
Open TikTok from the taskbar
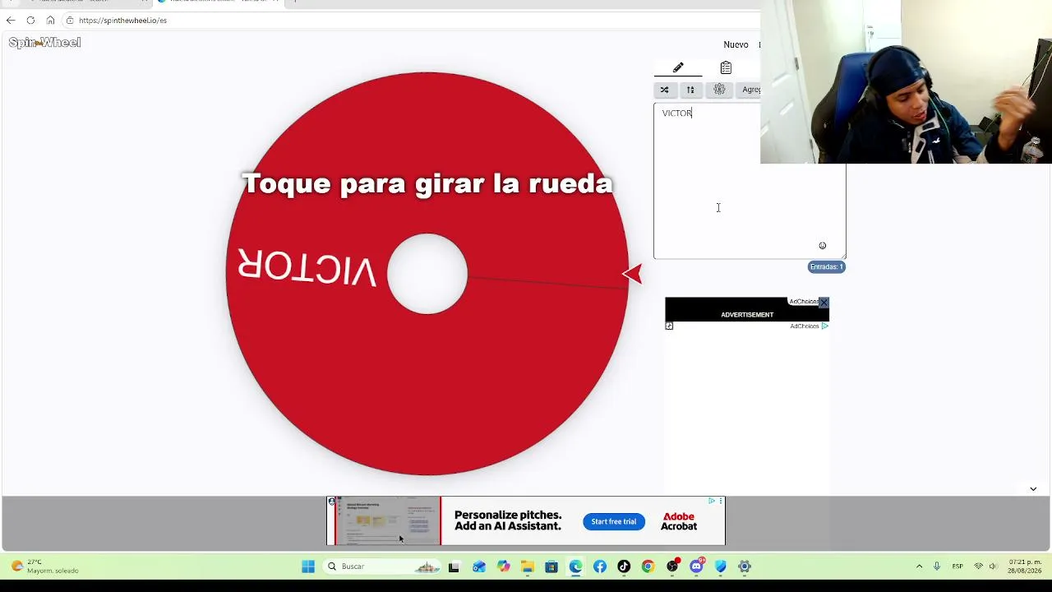[624, 567]
